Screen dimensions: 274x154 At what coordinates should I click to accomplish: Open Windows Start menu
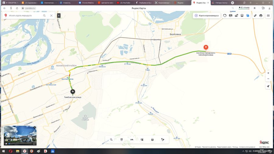(x=3, y=151)
